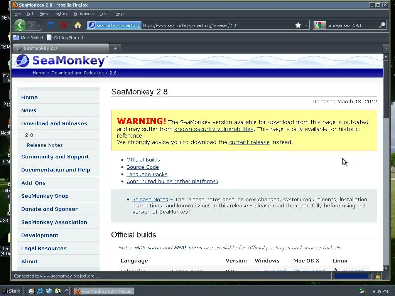This screenshot has height=296, width=395.
Task: Bookmark this page with the star icon
Action: tap(298, 25)
